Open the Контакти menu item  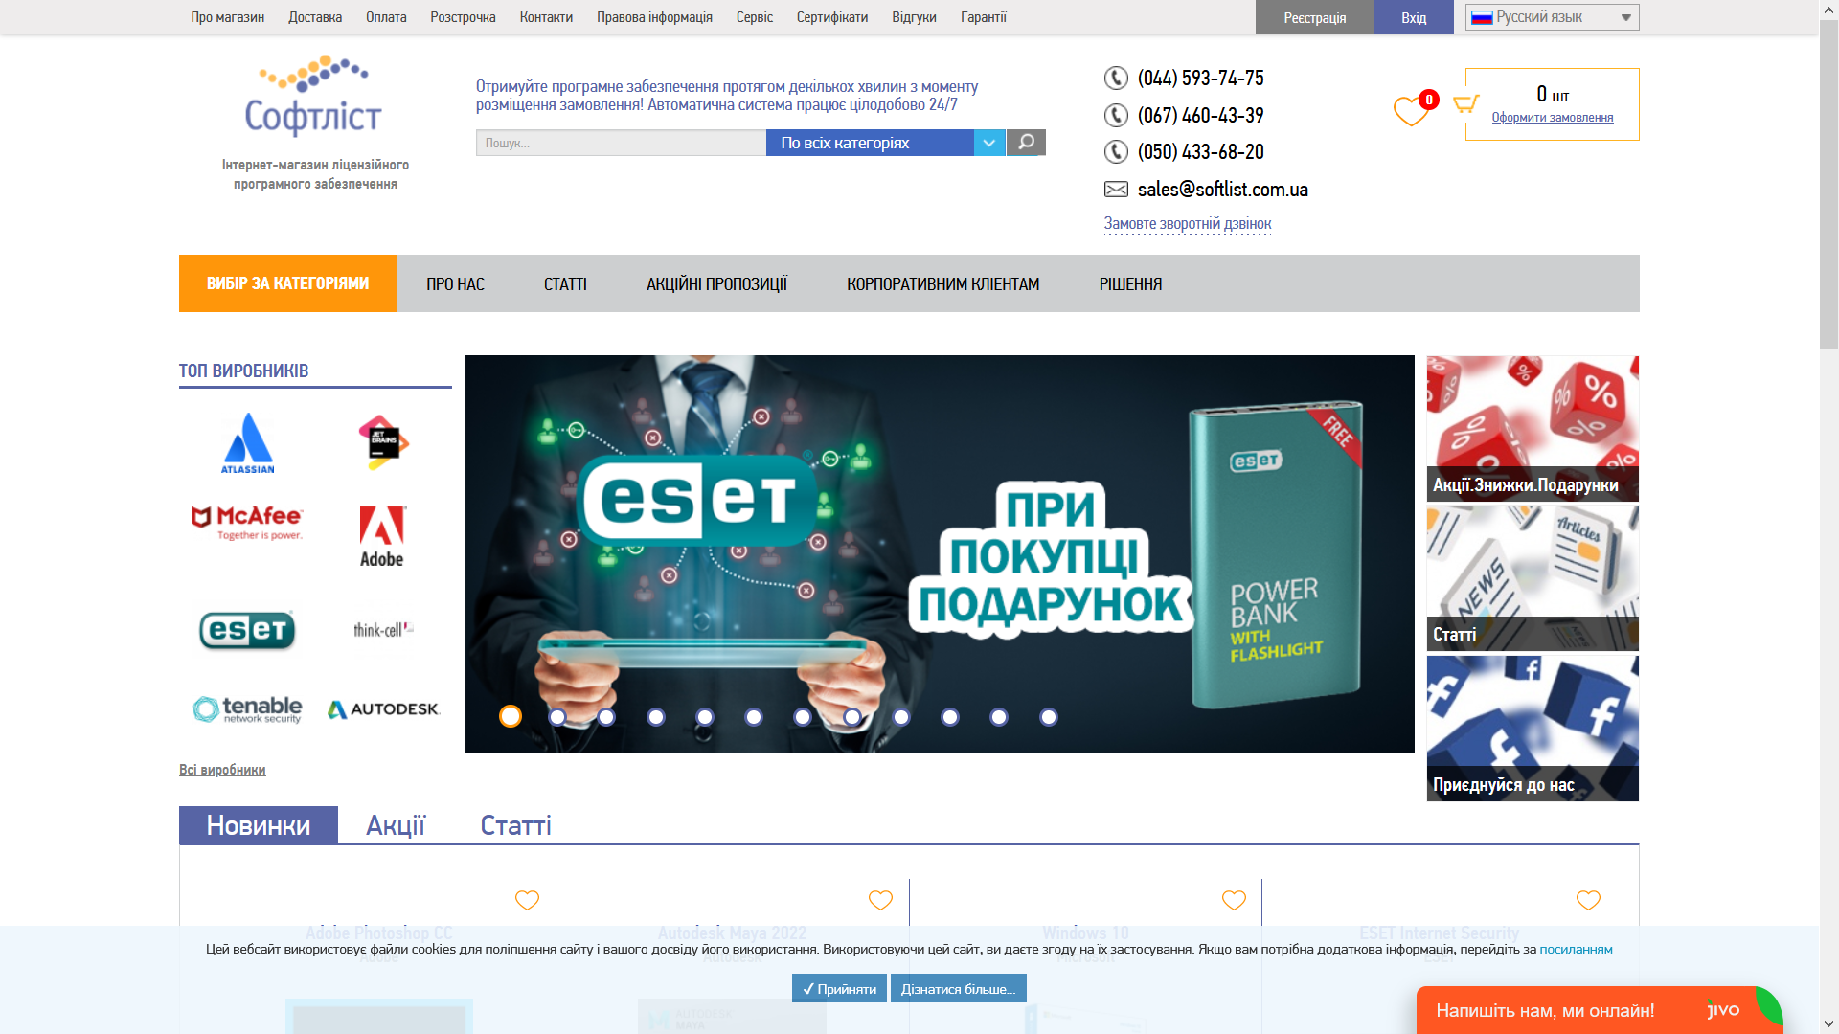[545, 16]
